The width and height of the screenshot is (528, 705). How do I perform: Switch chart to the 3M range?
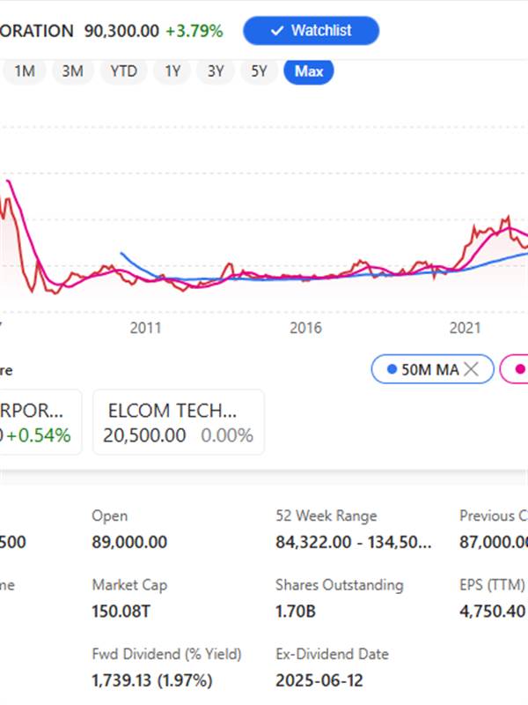tap(72, 71)
